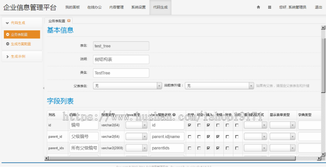326x167 pixels.
Task: Click Java property field parentIds
Action: click(x=167, y=148)
